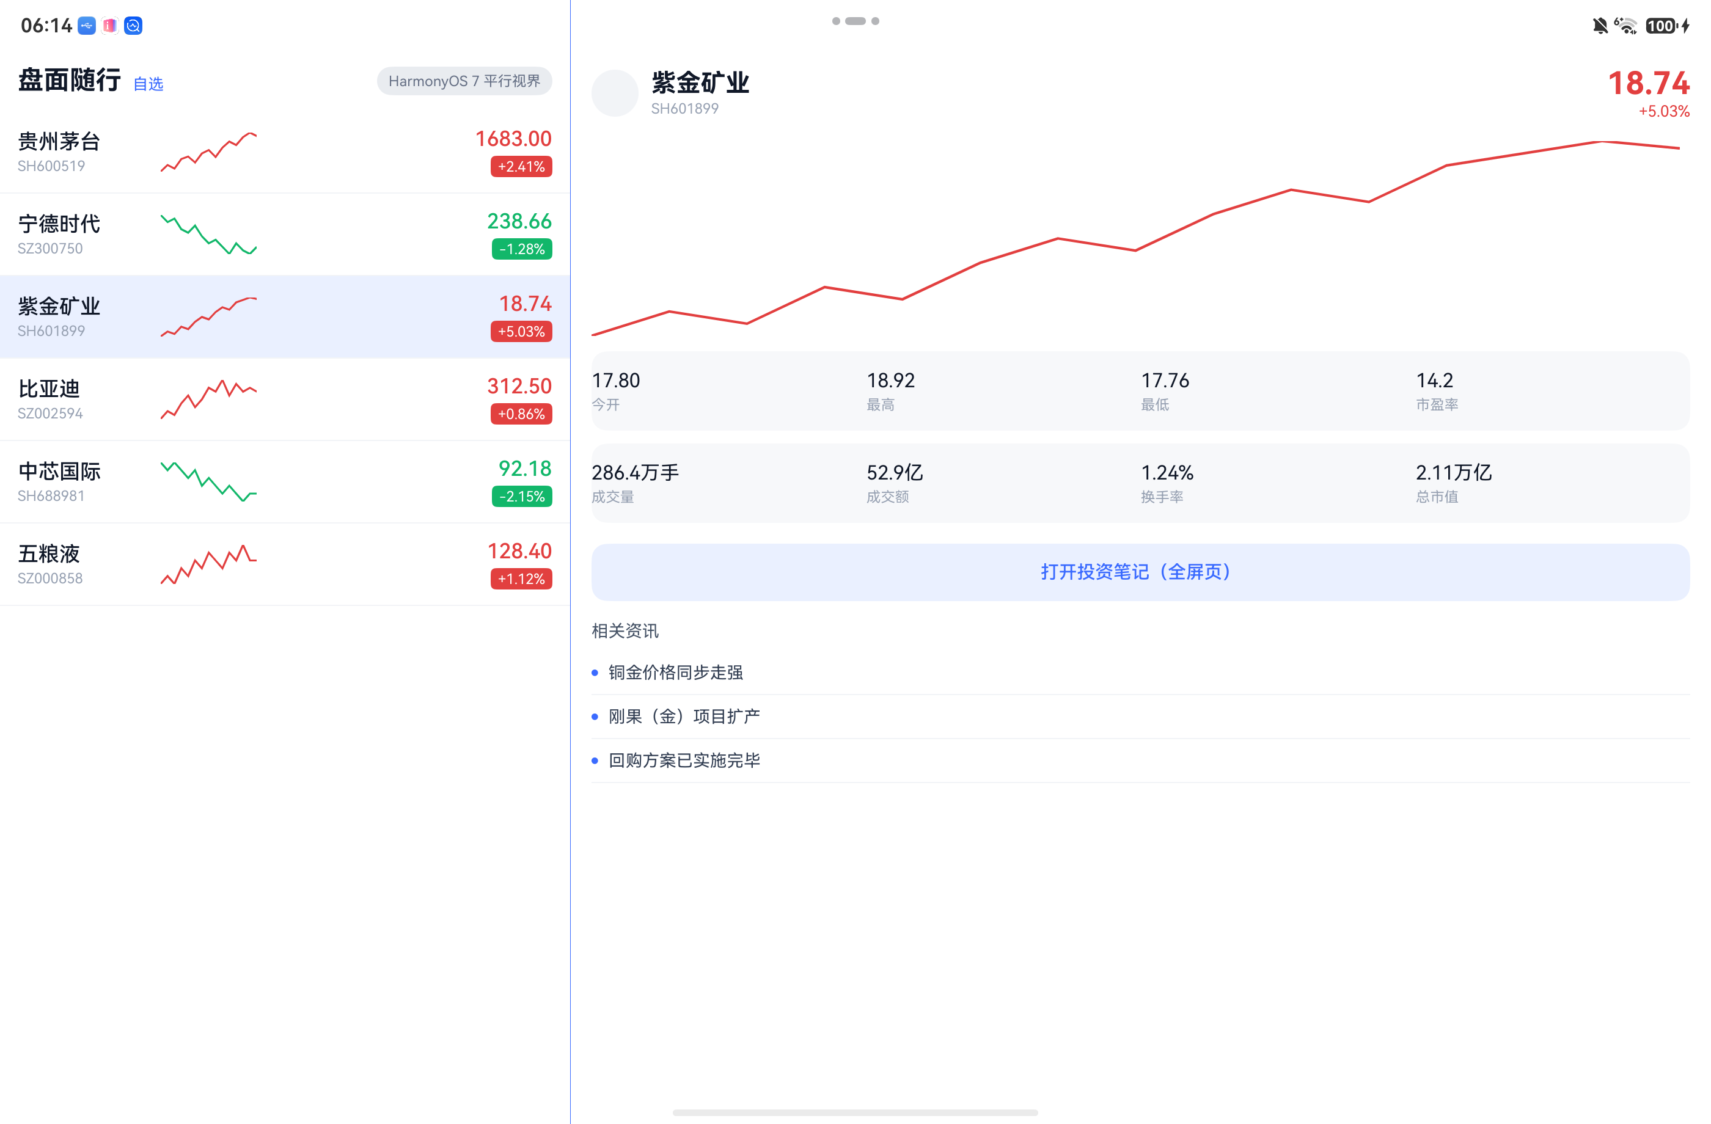Tap the battery 100 status icon

pyautogui.click(x=1662, y=26)
